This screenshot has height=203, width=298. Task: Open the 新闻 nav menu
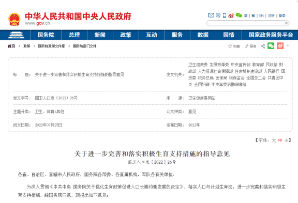pyautogui.click(x=100, y=35)
